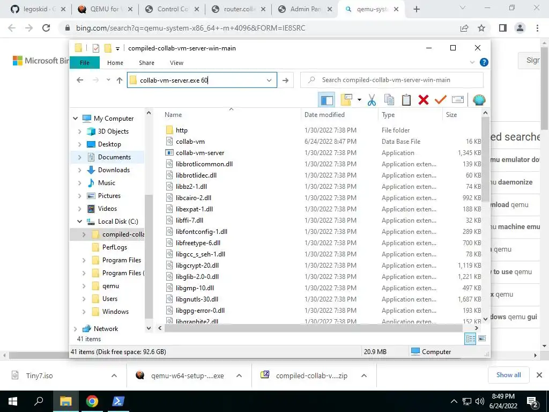Click the Copy toolbar icon
The width and height of the screenshot is (549, 412).
(389, 100)
